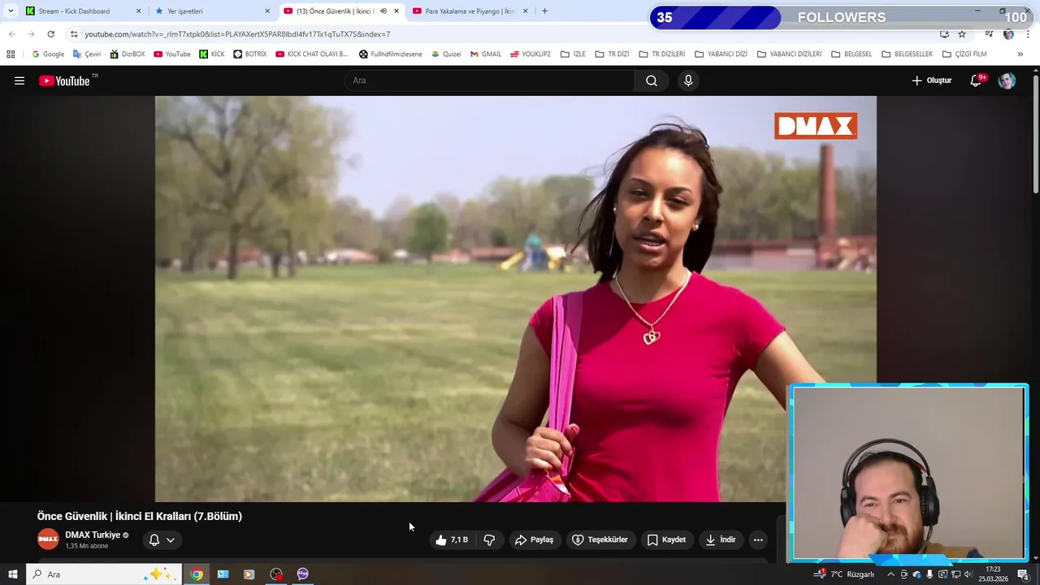Open the Quizei bookmark
Image resolution: width=1040 pixels, height=585 pixels.
pyautogui.click(x=446, y=54)
